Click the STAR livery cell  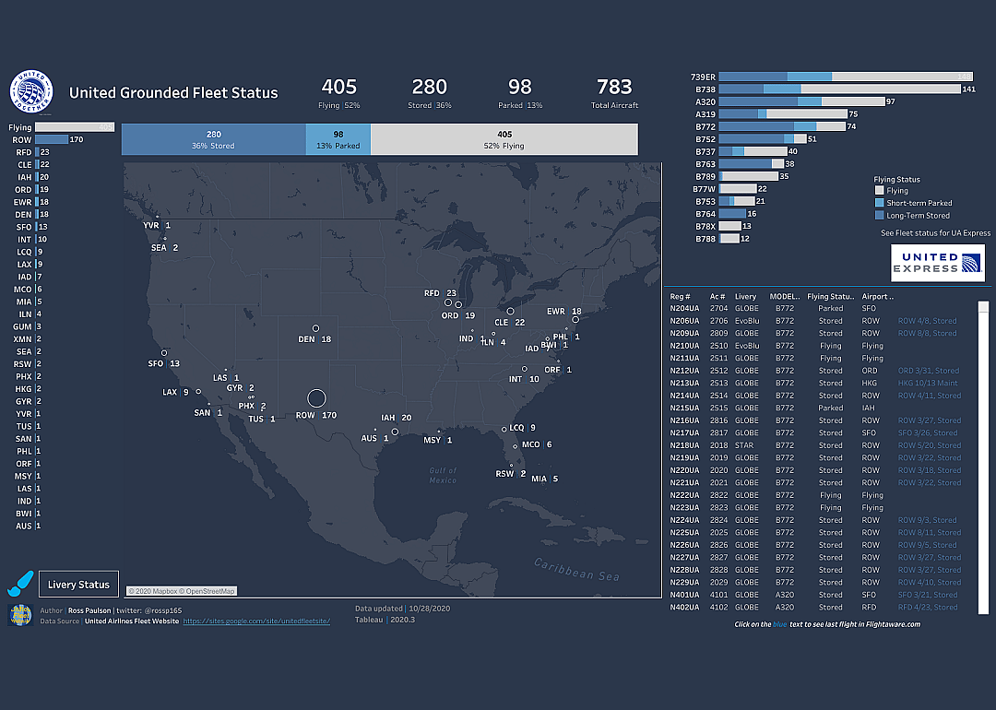click(x=744, y=445)
